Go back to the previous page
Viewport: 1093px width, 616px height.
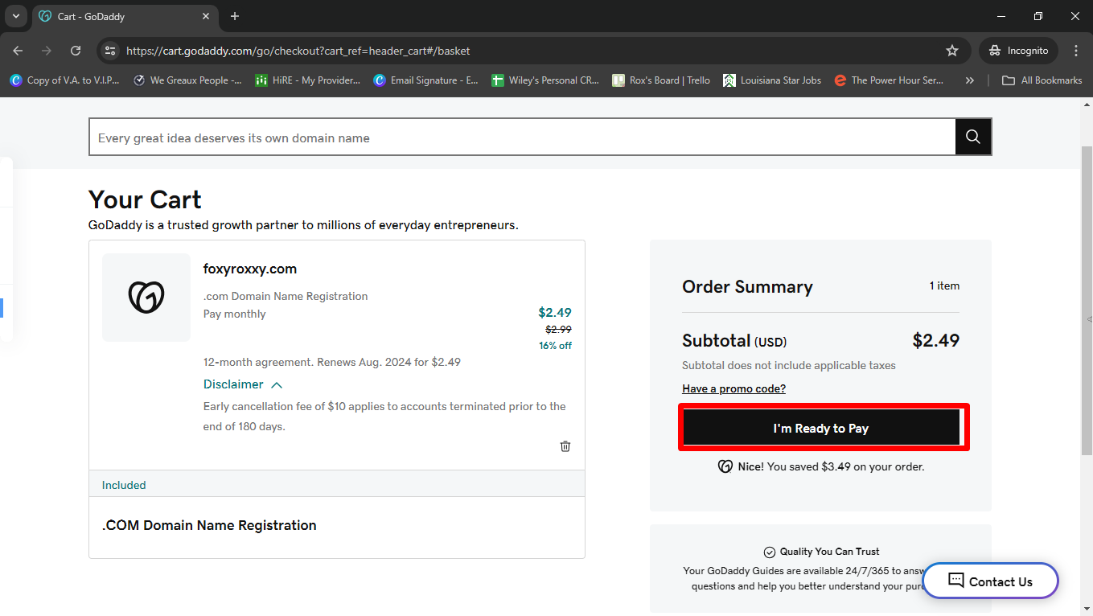click(18, 51)
